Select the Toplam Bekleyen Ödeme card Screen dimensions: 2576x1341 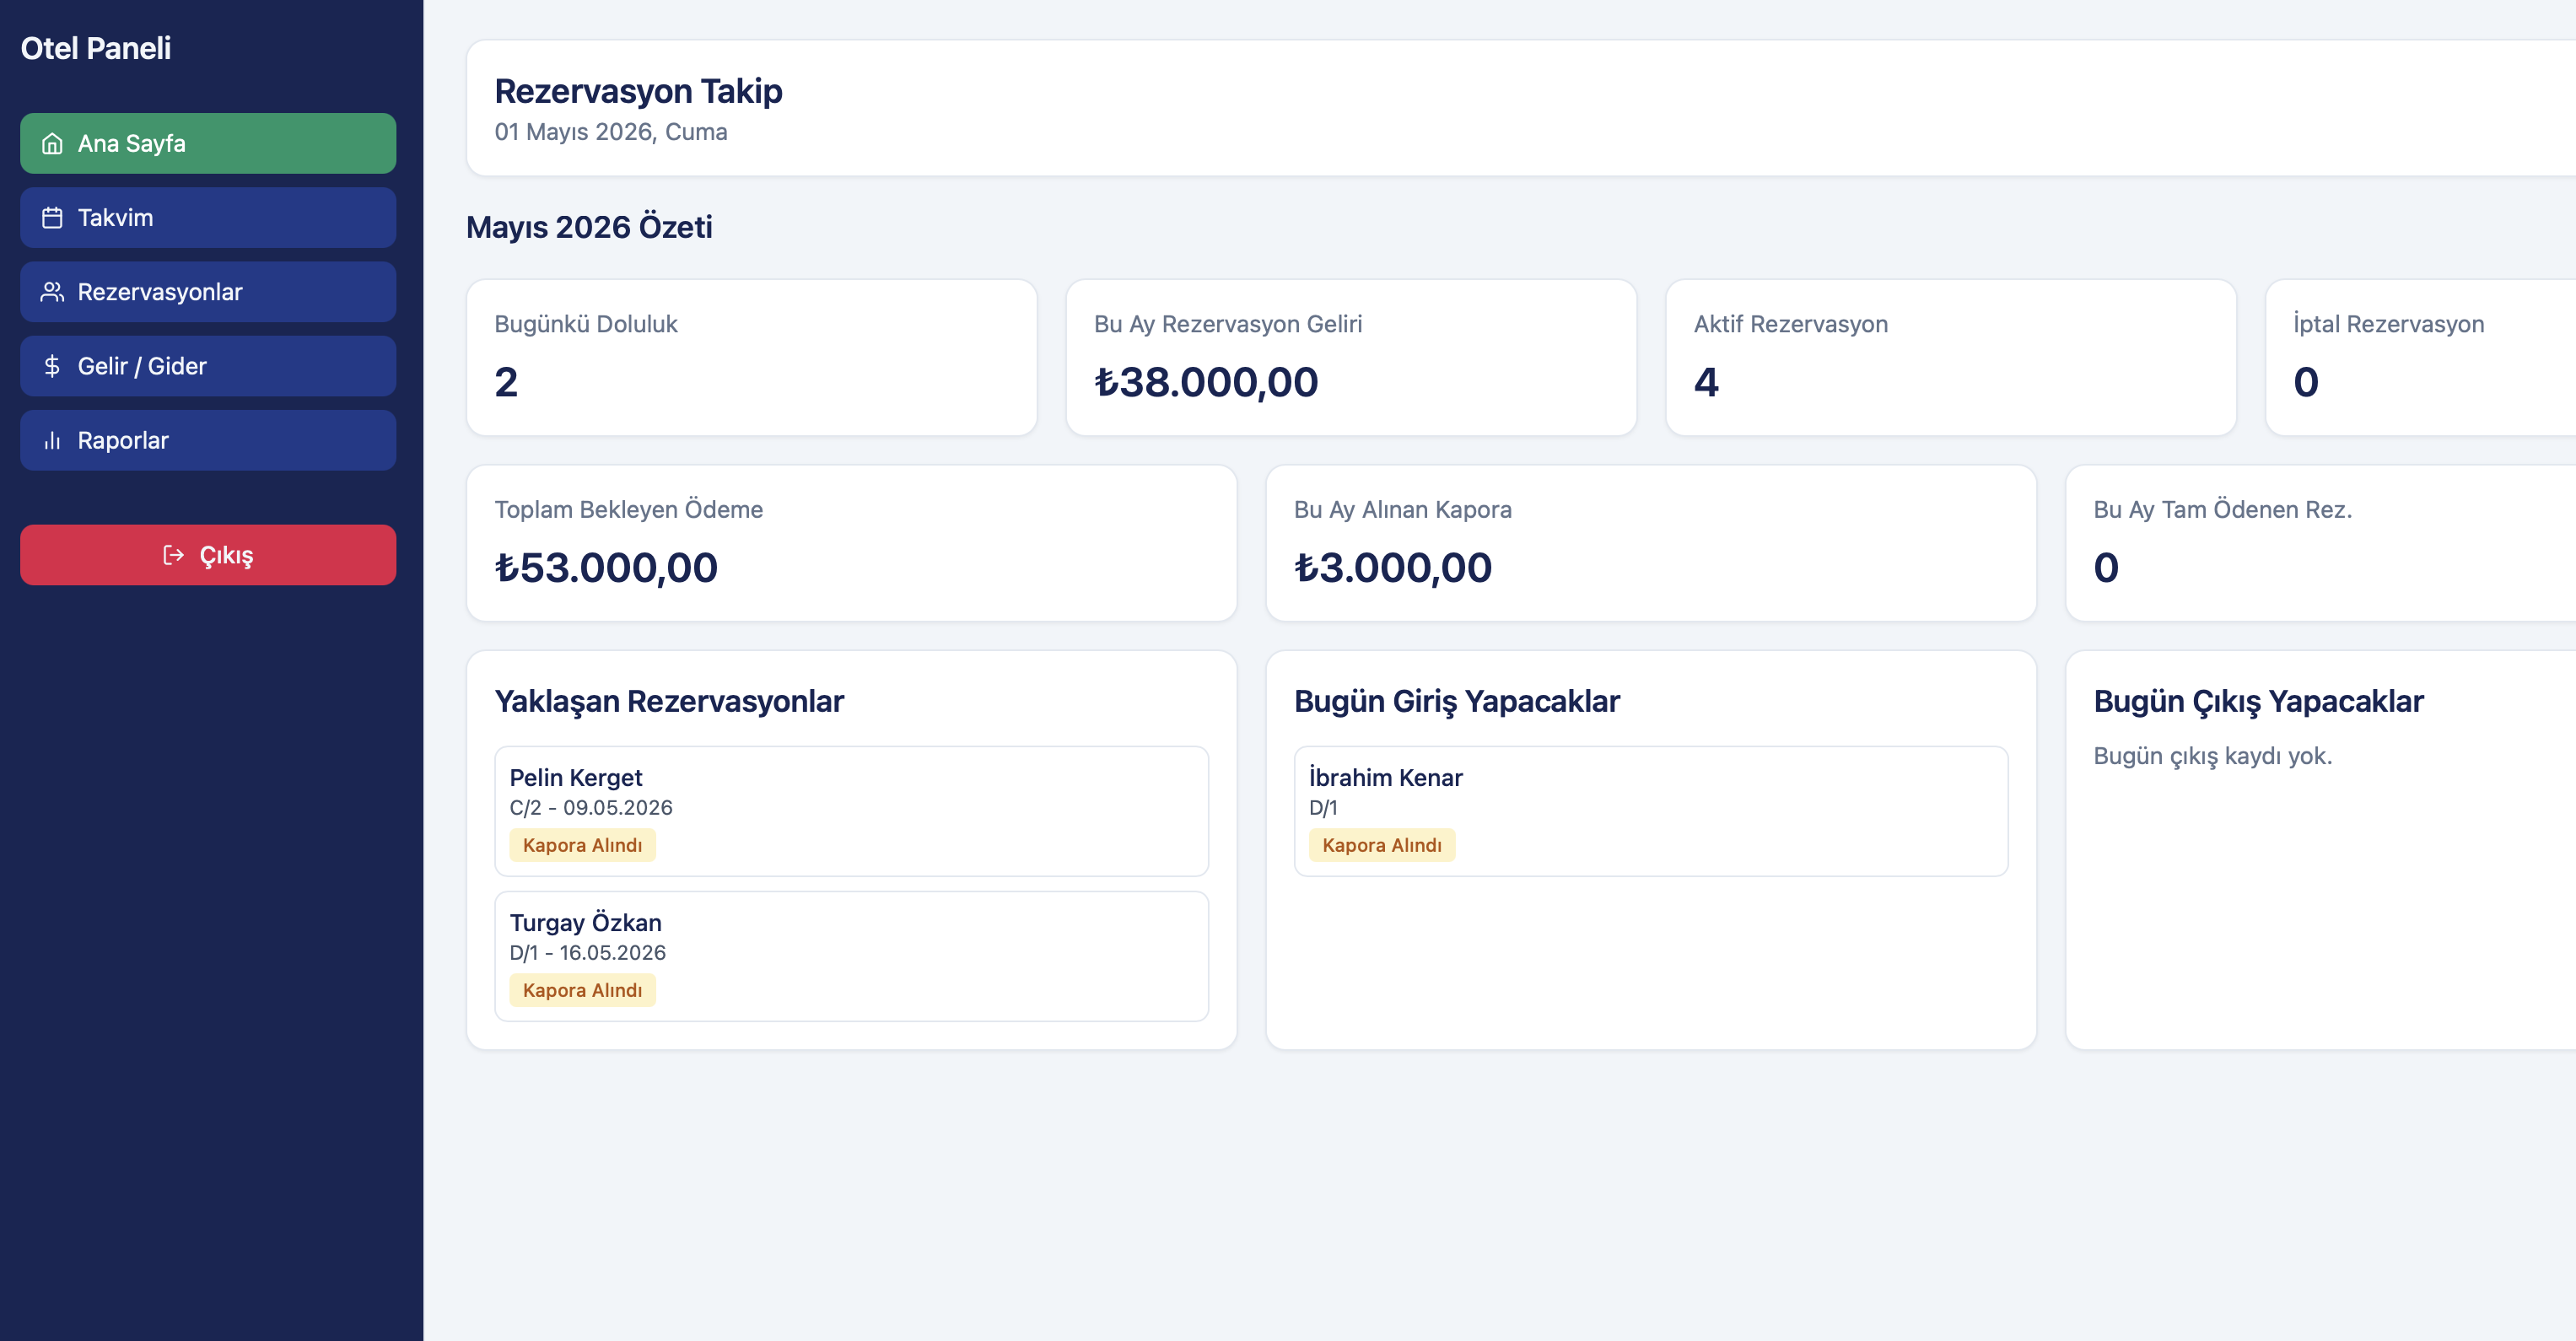tap(851, 543)
